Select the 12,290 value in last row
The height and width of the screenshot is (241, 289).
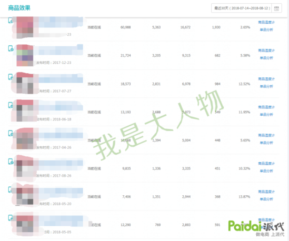coord(125,225)
